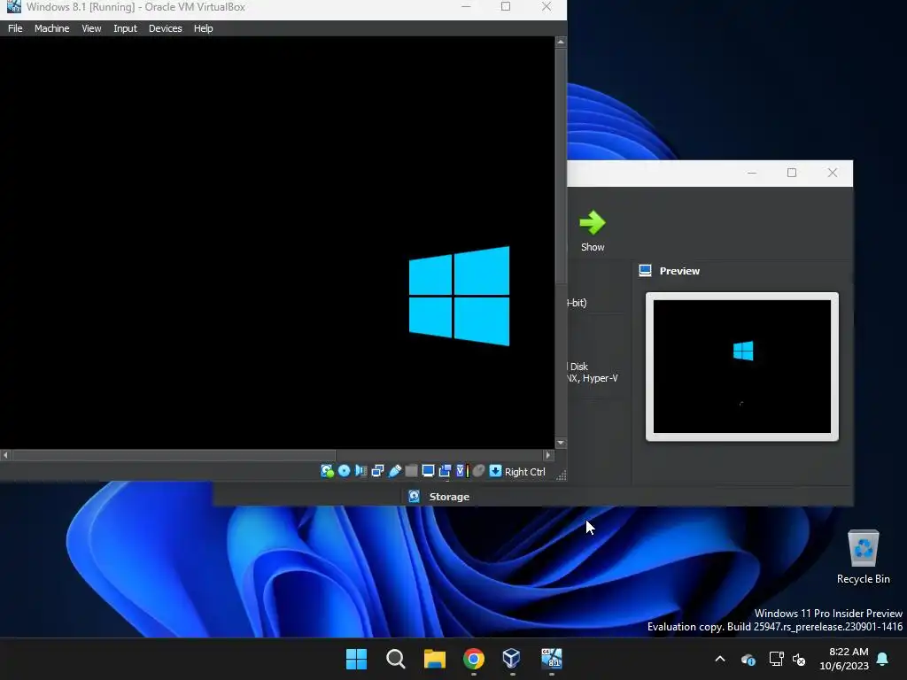Click the OneDrive cloud tray icon

(x=748, y=659)
